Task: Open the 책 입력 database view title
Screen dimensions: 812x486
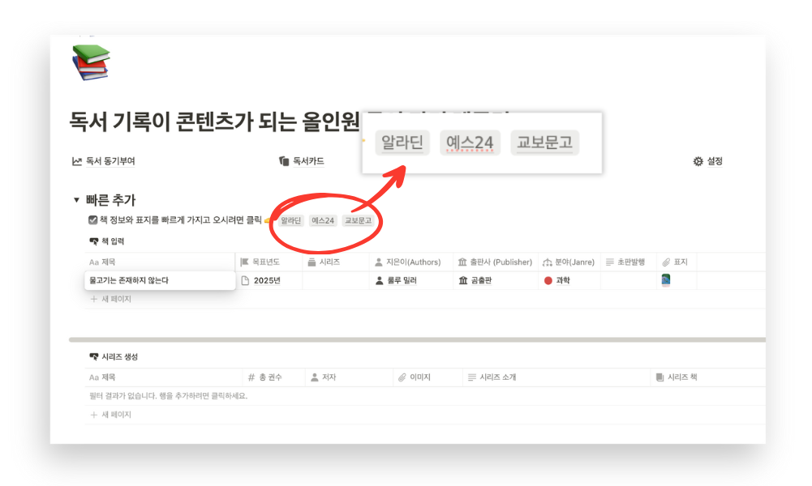Action: (x=107, y=241)
